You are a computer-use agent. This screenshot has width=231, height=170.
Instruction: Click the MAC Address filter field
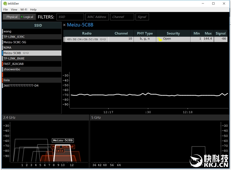[x=97, y=17]
